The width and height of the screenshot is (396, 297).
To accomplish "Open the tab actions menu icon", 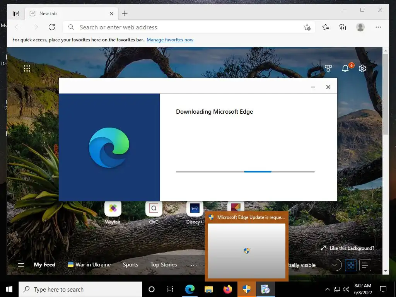I will [16, 14].
